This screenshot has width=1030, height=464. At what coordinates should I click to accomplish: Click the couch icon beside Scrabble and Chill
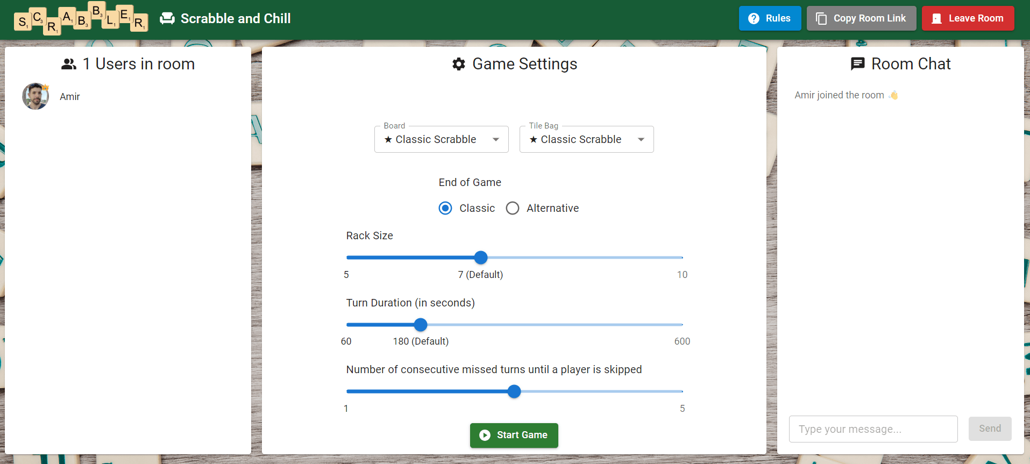click(x=167, y=18)
